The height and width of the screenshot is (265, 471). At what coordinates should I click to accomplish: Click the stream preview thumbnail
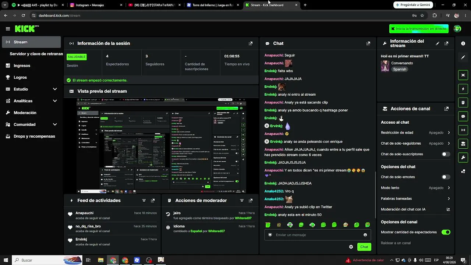[x=161, y=146]
